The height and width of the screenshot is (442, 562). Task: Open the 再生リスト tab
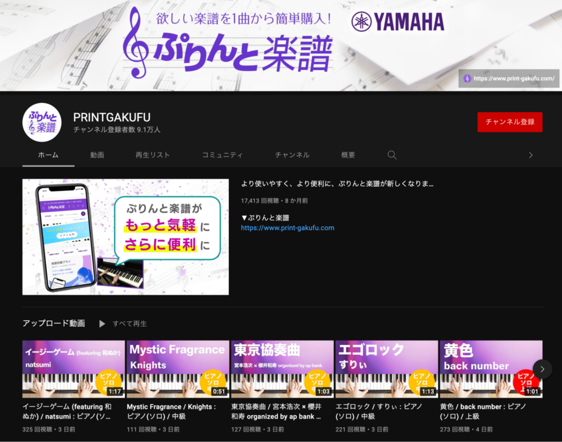pos(153,155)
